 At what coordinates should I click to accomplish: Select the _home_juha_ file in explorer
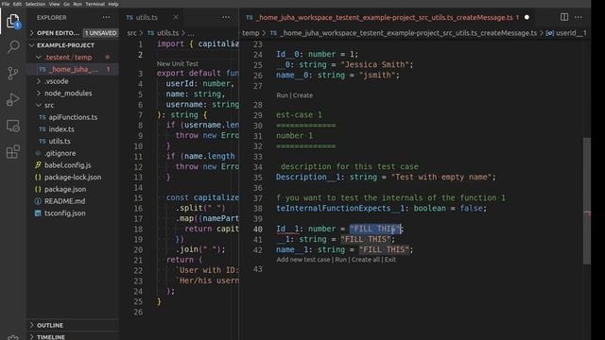[73, 69]
